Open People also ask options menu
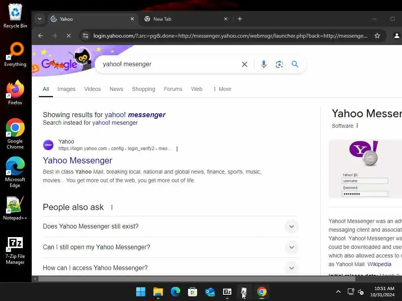This screenshot has width=402, height=301. [112, 207]
